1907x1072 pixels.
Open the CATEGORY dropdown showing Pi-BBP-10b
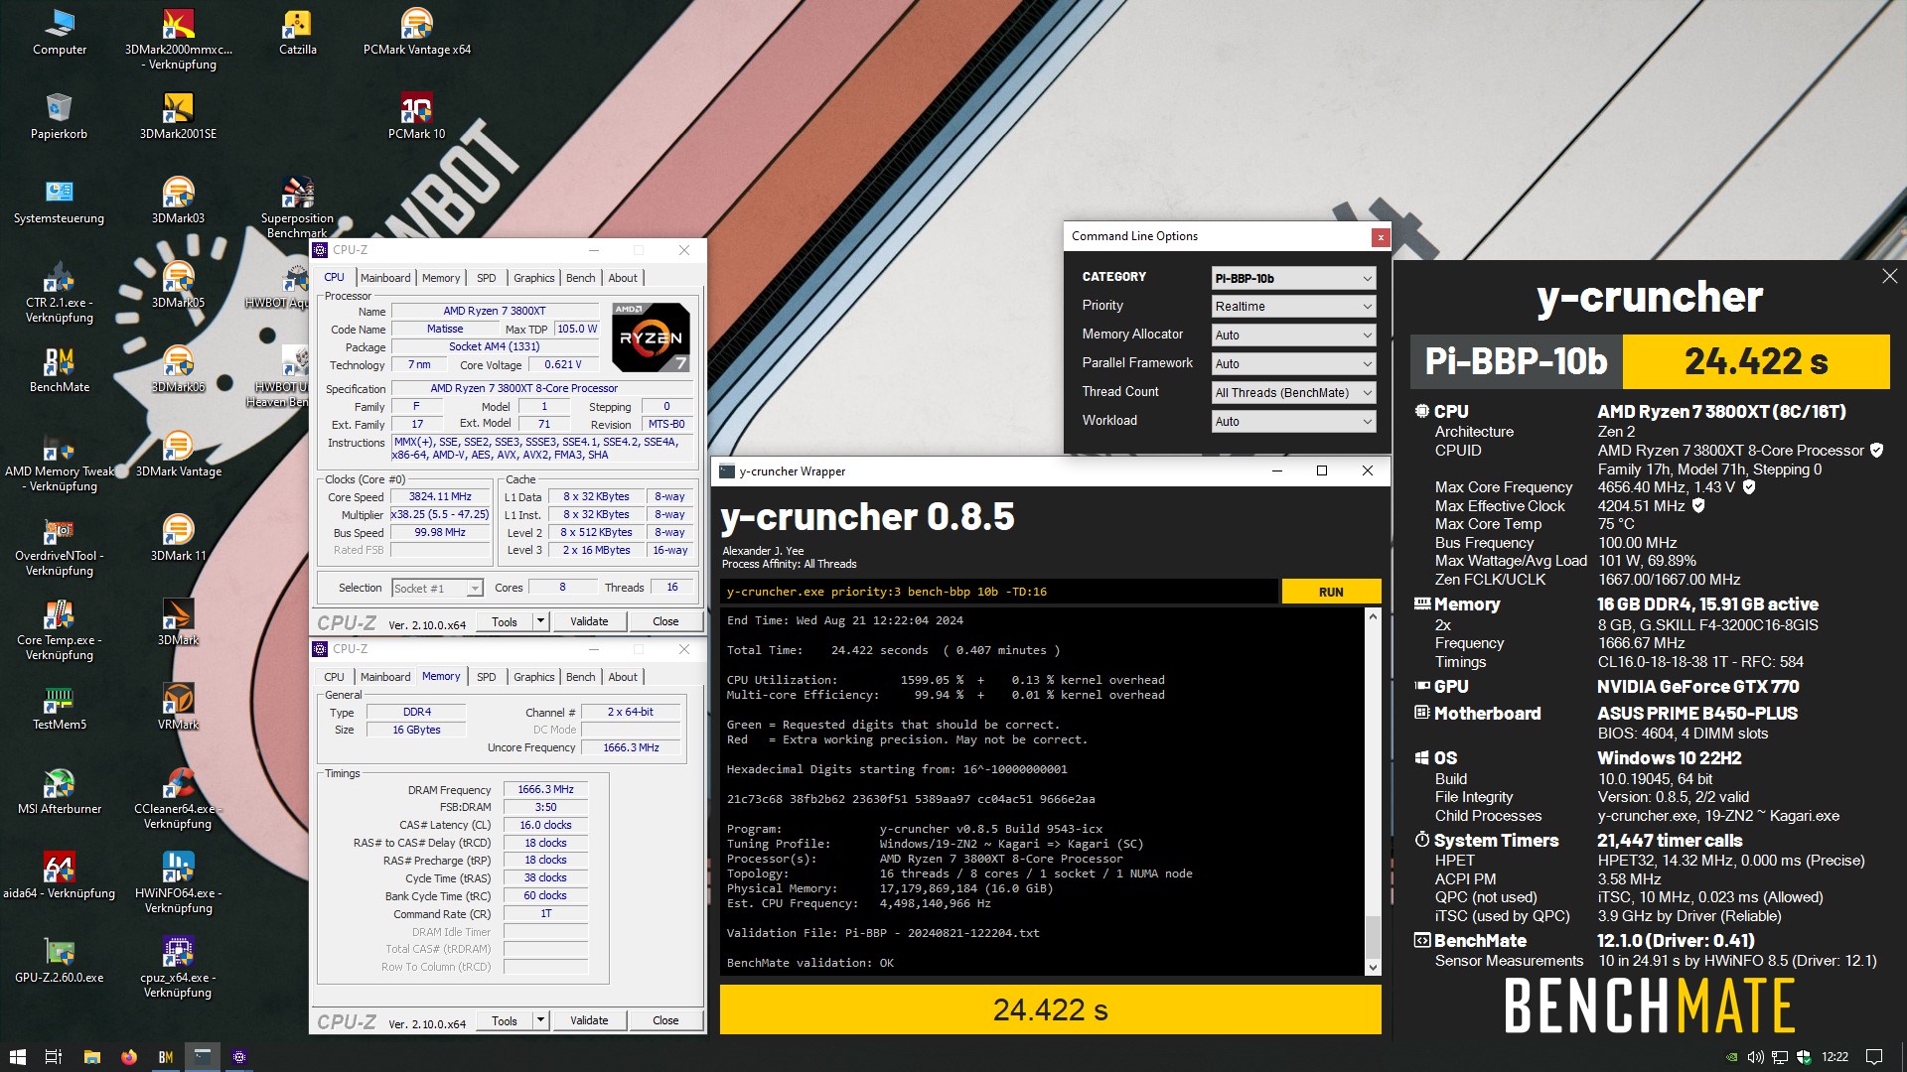[x=1293, y=278]
